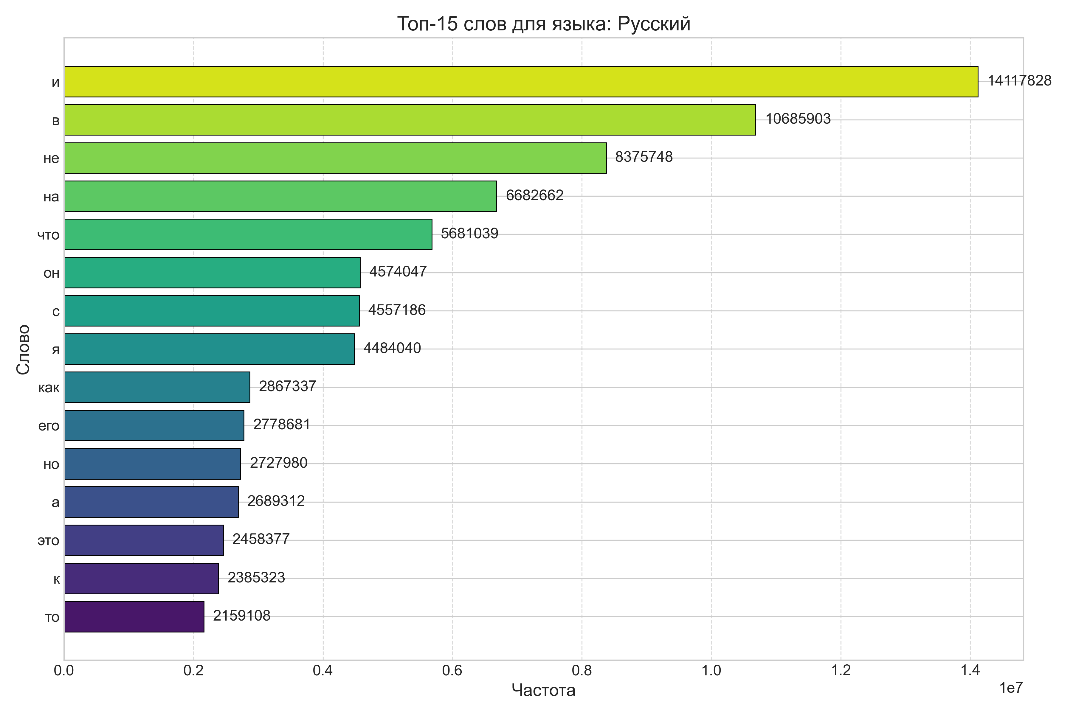Click the value label 14117828
The width and height of the screenshot is (1073, 715).
pyautogui.click(x=1020, y=81)
